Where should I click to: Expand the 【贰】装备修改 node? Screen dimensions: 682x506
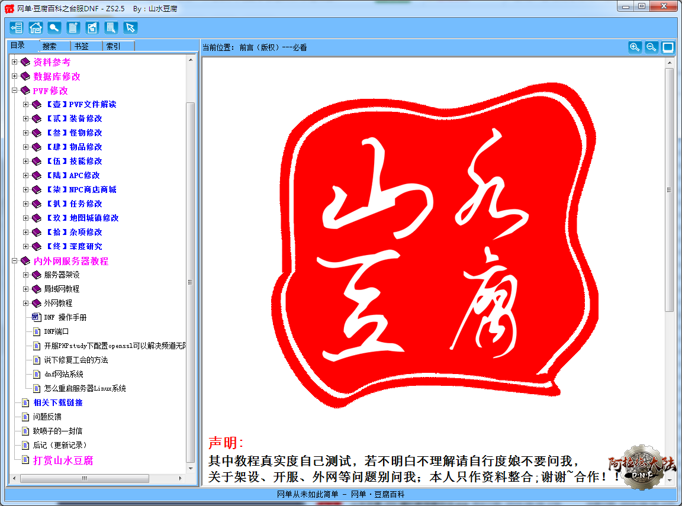[x=25, y=118]
